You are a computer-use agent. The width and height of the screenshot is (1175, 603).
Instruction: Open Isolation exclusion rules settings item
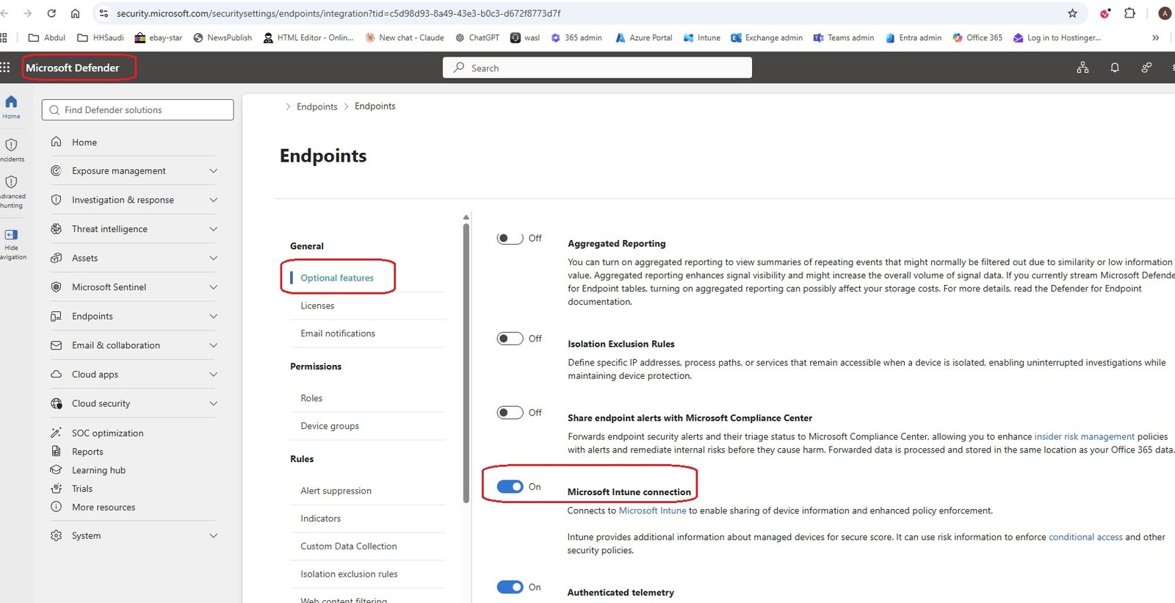(349, 574)
